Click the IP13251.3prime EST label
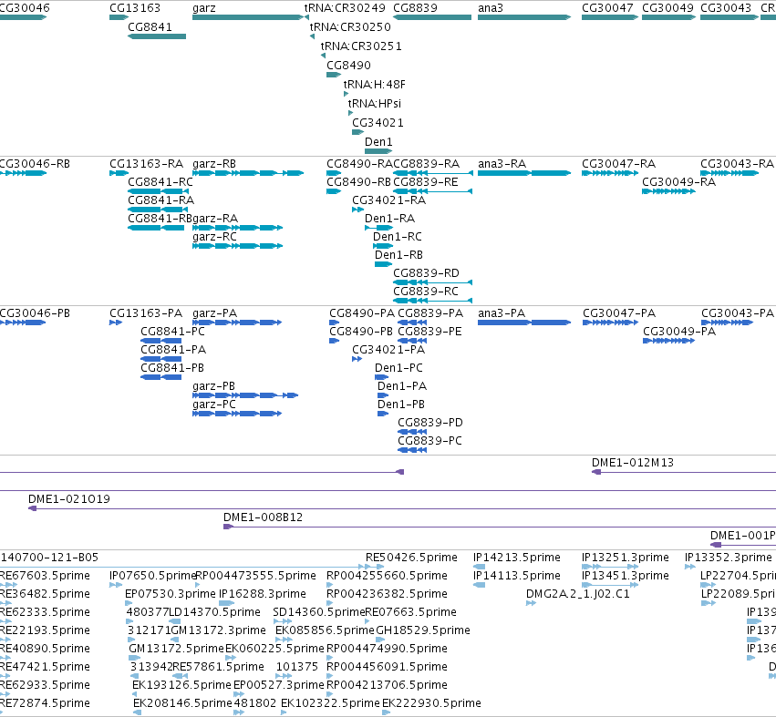Screen dimensions: 776x717 [x=626, y=558]
